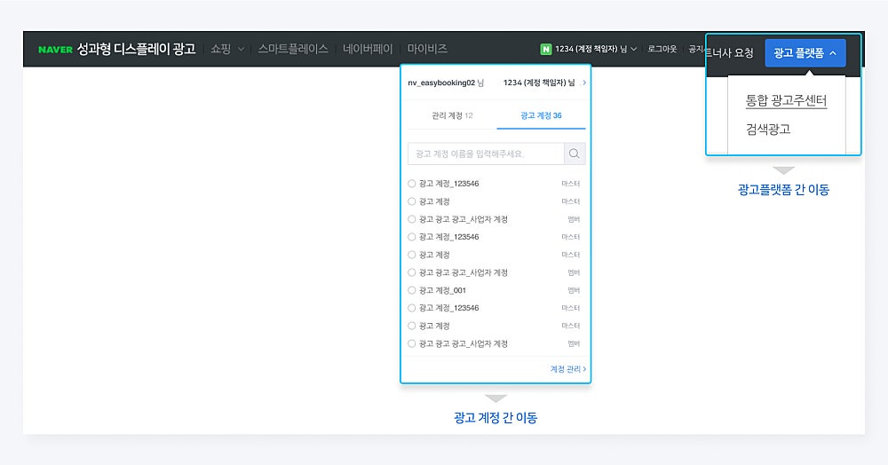Select the 광고 계정_001 radio option

point(412,290)
